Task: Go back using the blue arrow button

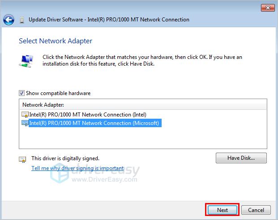Action: click(9, 20)
